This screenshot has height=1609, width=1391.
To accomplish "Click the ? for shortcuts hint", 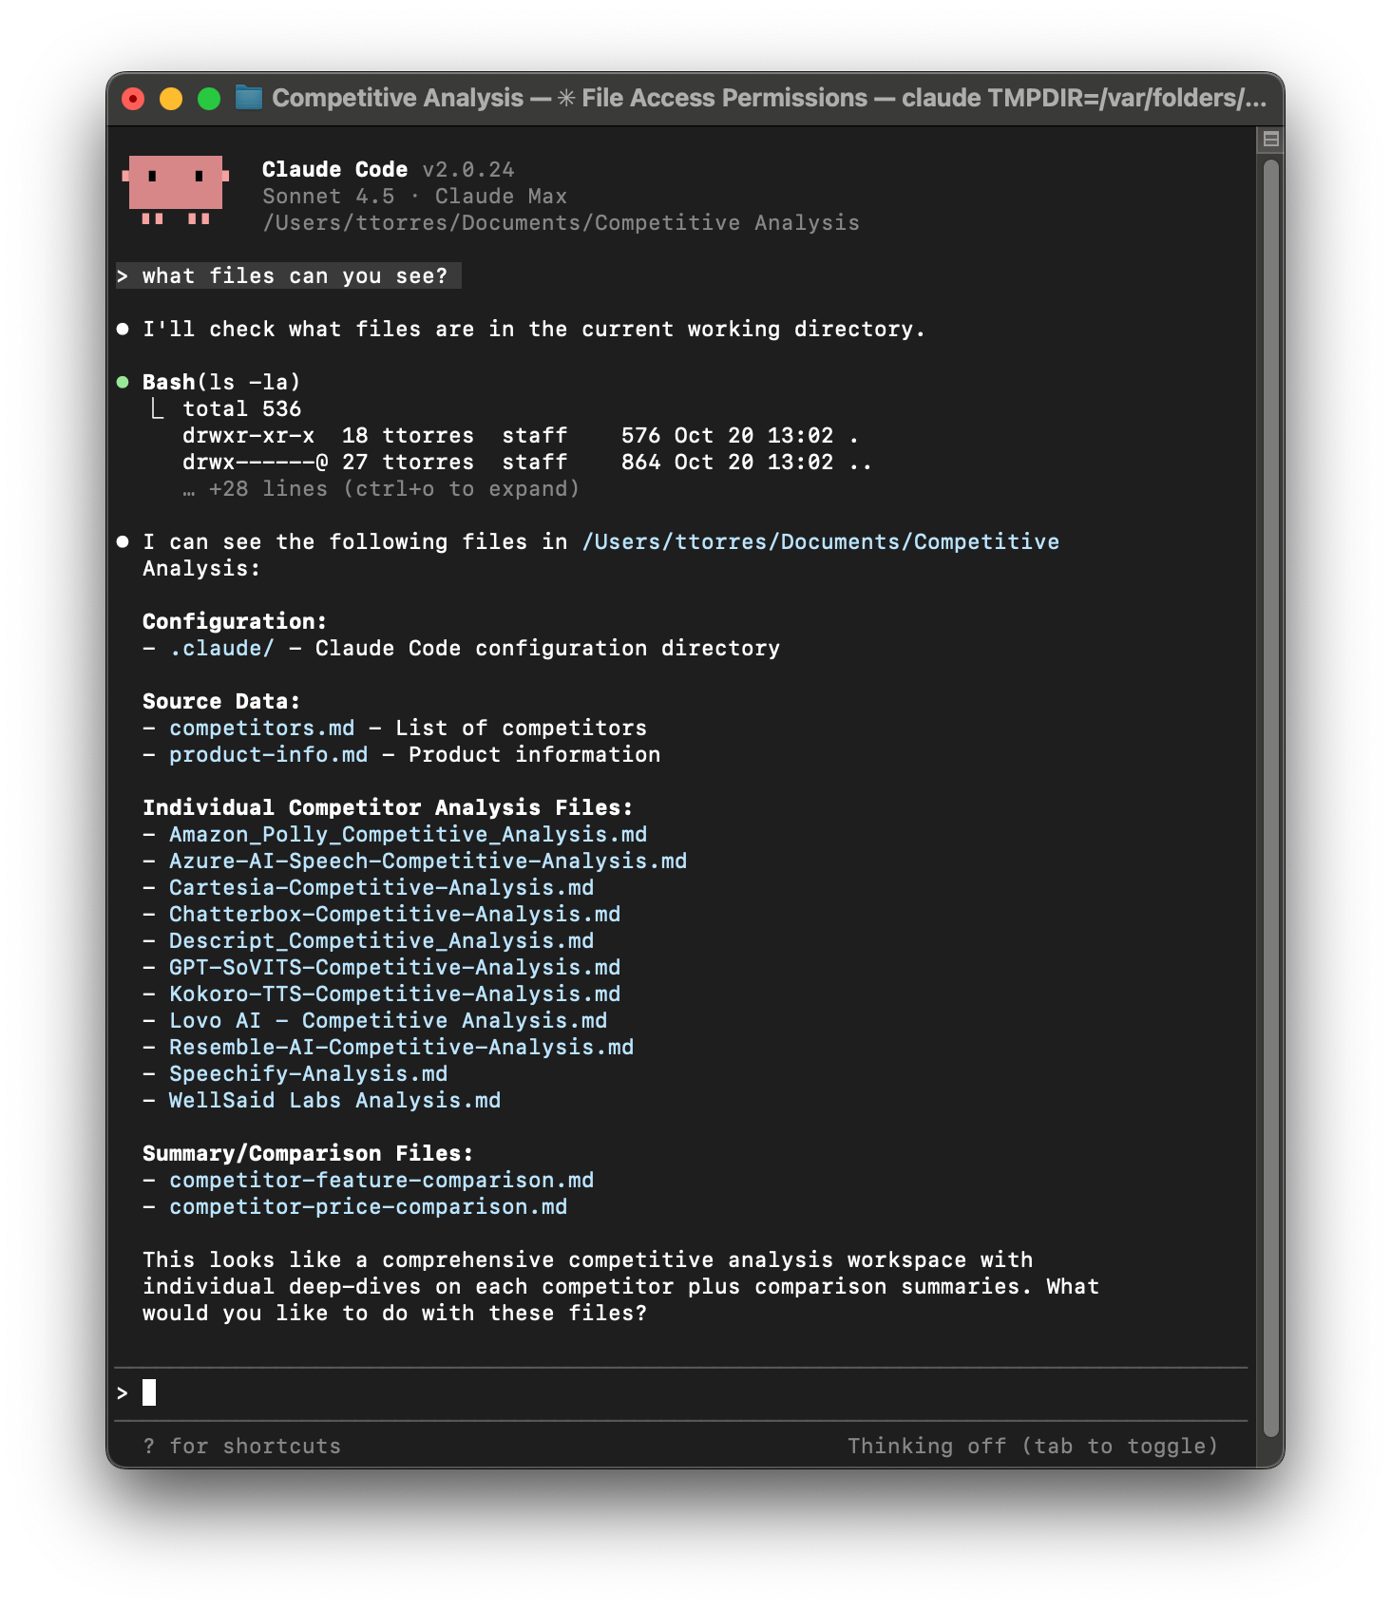I will 241,1446.
